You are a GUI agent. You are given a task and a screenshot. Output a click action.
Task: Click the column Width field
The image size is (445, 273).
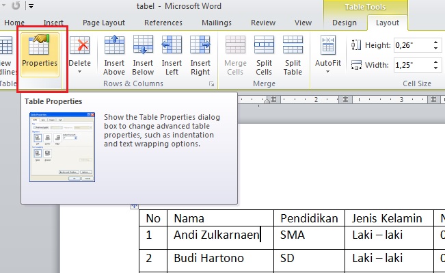[413, 65]
